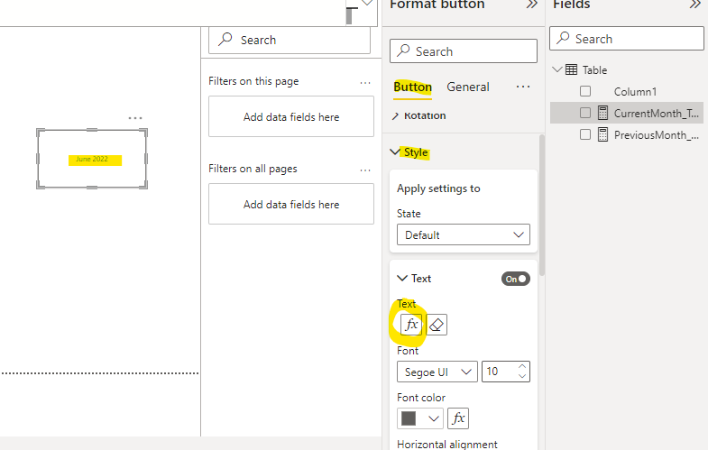Open ellipsis options above the June 2022 button
Image resolution: width=708 pixels, height=450 pixels.
click(135, 118)
